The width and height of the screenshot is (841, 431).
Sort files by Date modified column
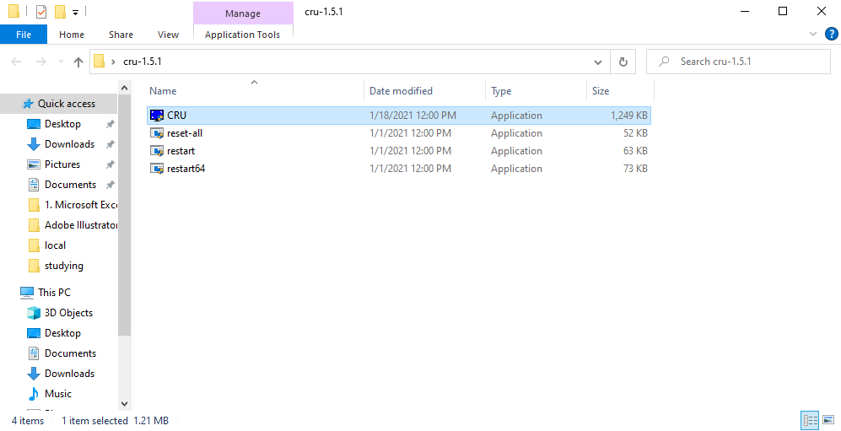click(x=401, y=91)
